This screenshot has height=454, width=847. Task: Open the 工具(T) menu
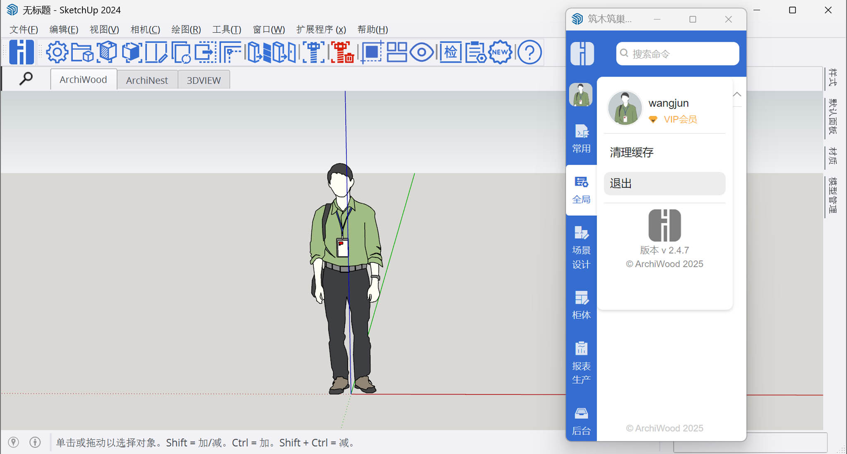coord(227,29)
